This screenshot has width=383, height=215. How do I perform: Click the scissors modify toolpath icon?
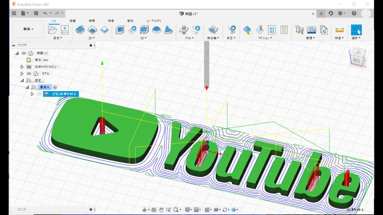coord(231,30)
